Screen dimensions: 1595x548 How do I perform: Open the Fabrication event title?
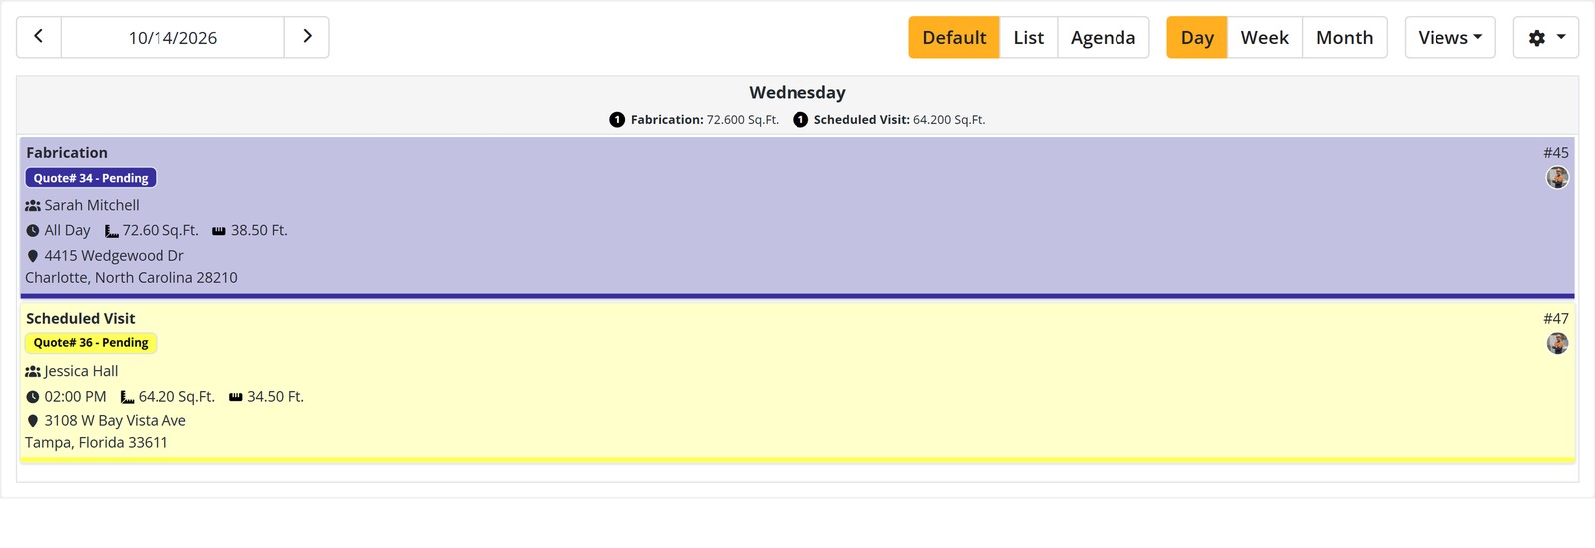point(67,153)
